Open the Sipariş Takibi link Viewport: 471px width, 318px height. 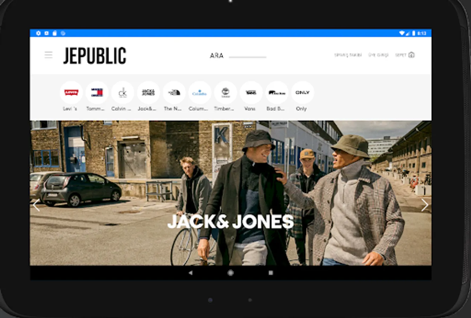348,55
